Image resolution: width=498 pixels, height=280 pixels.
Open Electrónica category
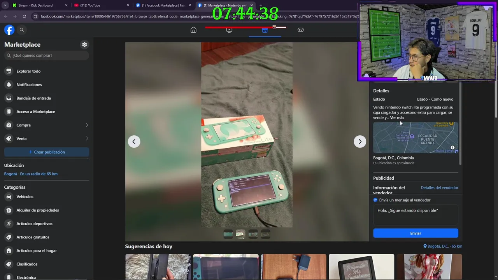(47, 277)
